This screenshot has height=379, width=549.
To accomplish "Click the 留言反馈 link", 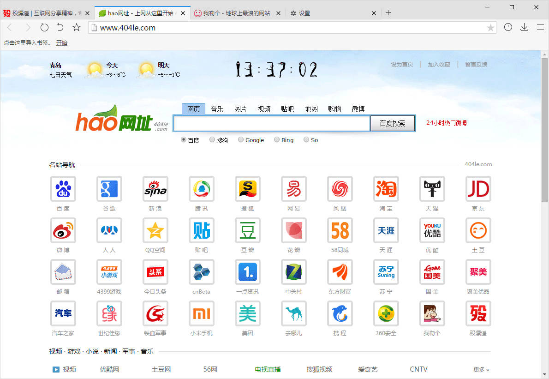I will [x=476, y=65].
